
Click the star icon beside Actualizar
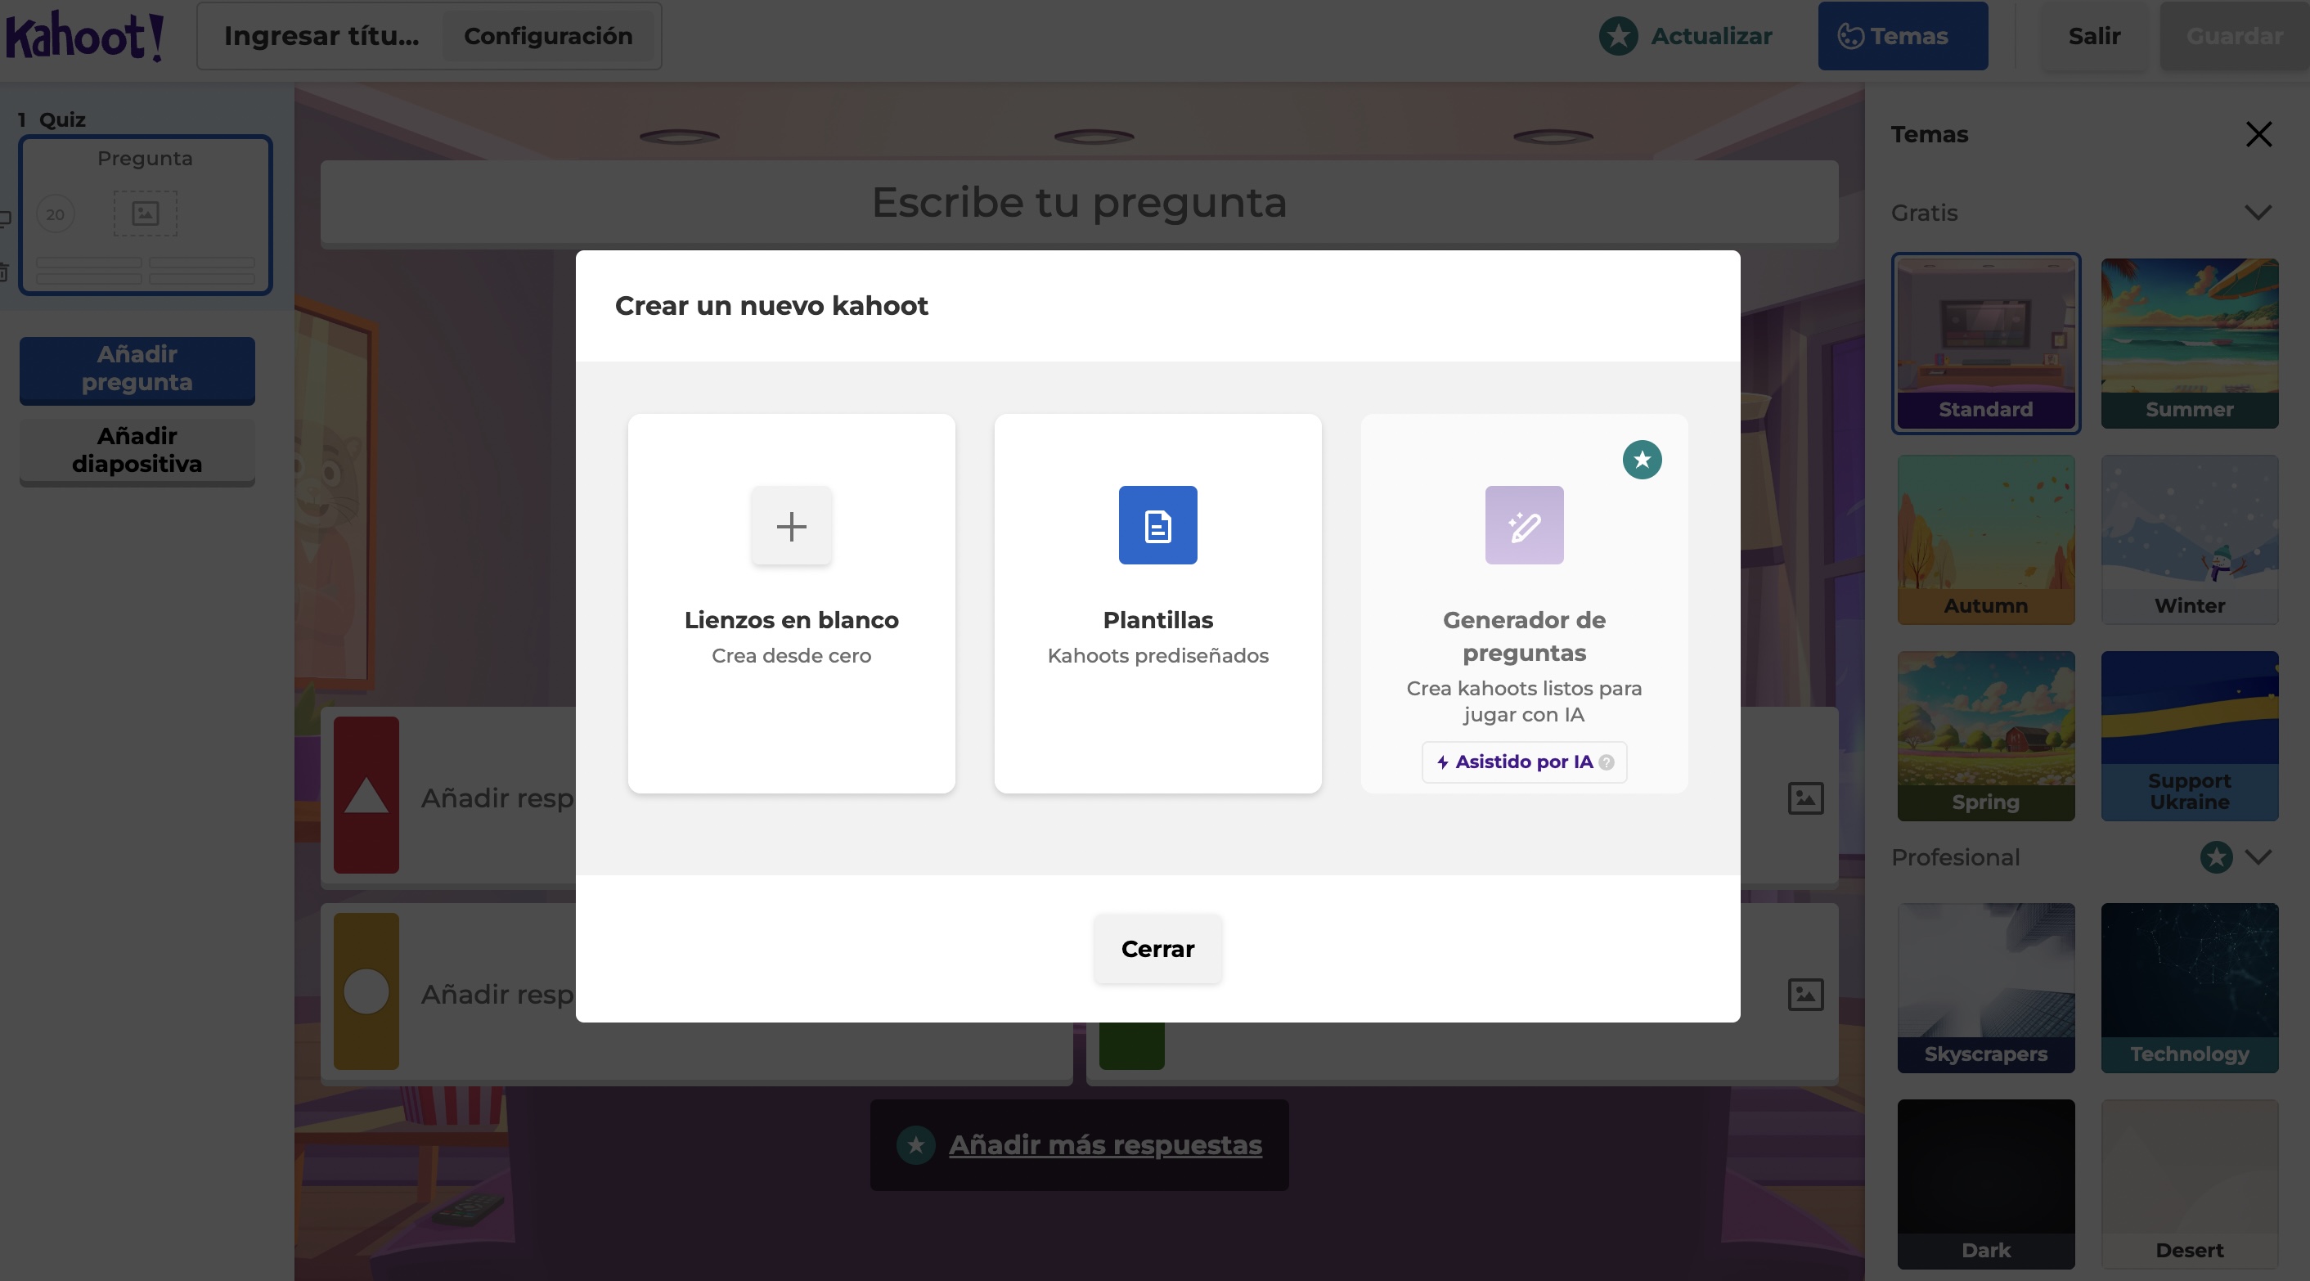coord(1619,36)
